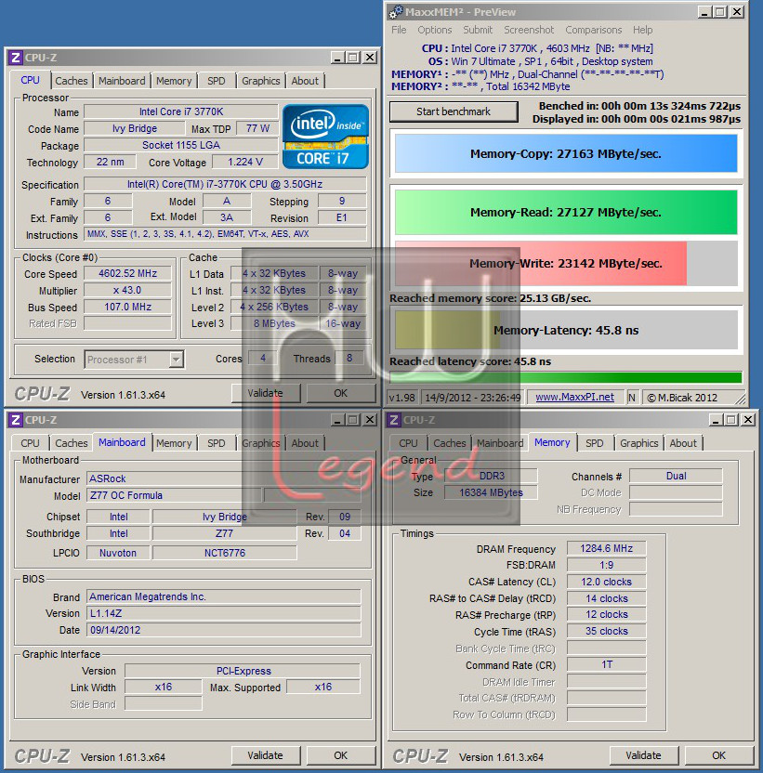Click the Core Voltage 1.224 V value
This screenshot has width=763, height=773.
click(x=245, y=163)
